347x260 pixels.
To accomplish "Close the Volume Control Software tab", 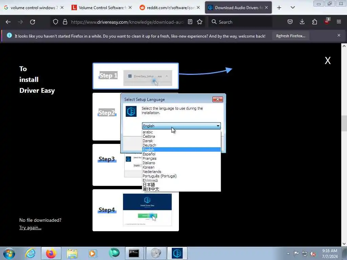I will click(x=130, y=8).
